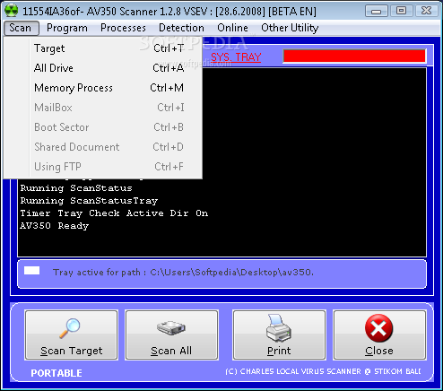Open the Processes menu
443x391 pixels.
coord(123,28)
